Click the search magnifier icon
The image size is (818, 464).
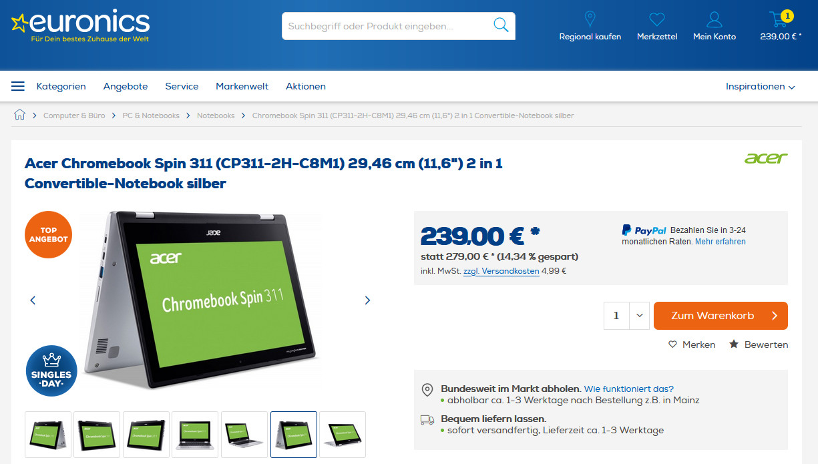500,25
